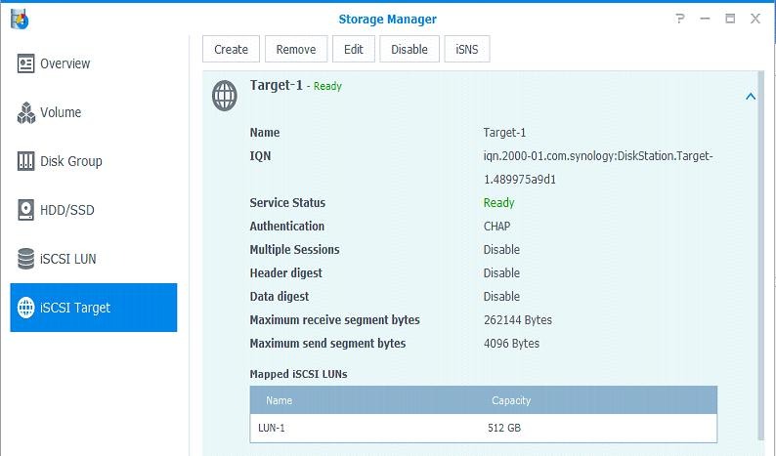Viewport: 776px width, 456px height.
Task: Click the Storage Manager app icon
Action: pos(18,19)
